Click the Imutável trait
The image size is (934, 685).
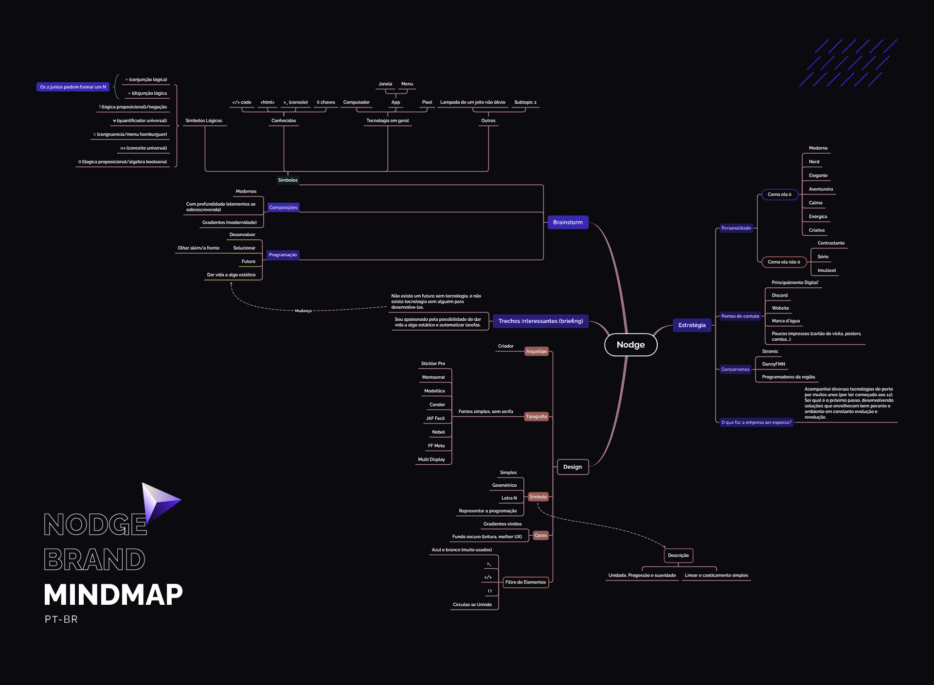(x=826, y=270)
